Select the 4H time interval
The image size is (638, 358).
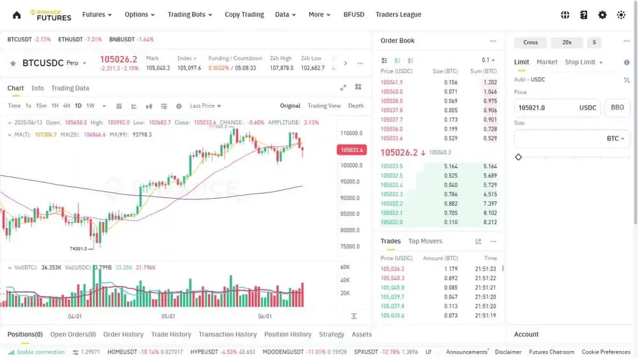[66, 106]
